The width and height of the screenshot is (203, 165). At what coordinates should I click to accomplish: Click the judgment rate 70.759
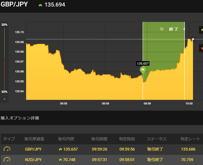(x=187, y=160)
